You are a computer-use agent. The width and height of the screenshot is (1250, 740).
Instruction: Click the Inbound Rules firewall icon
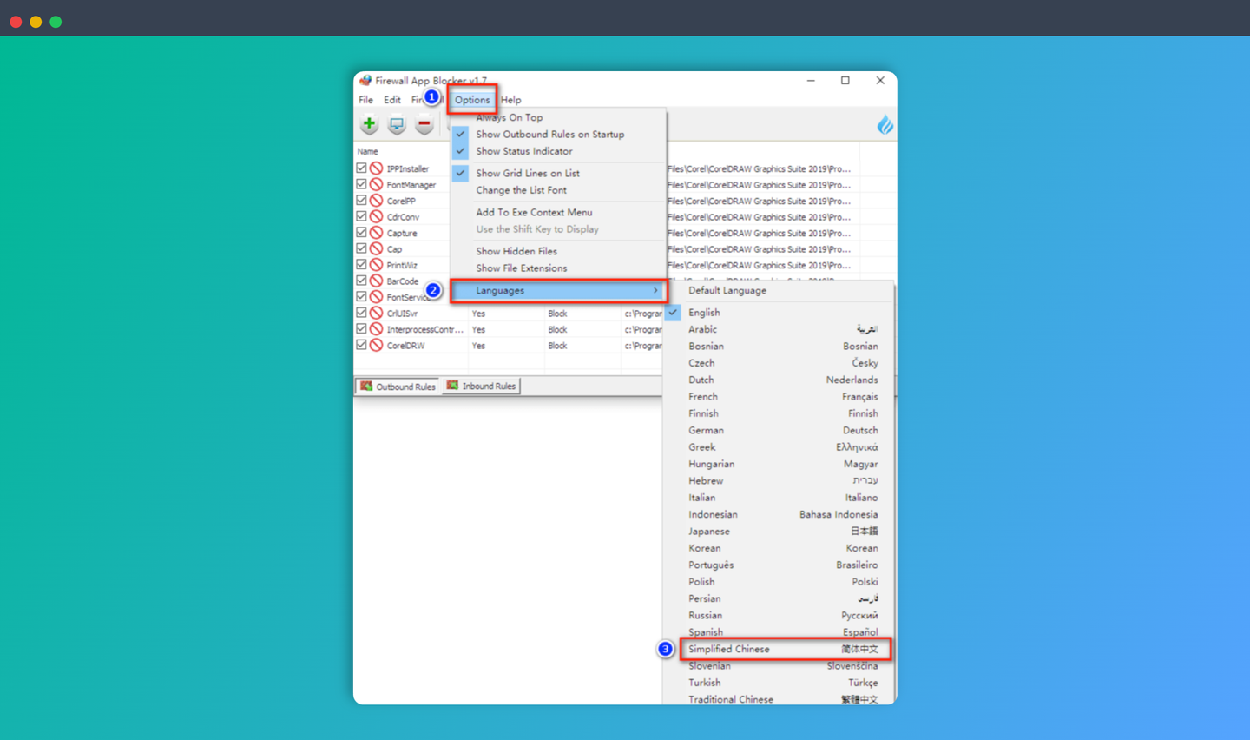click(x=453, y=386)
